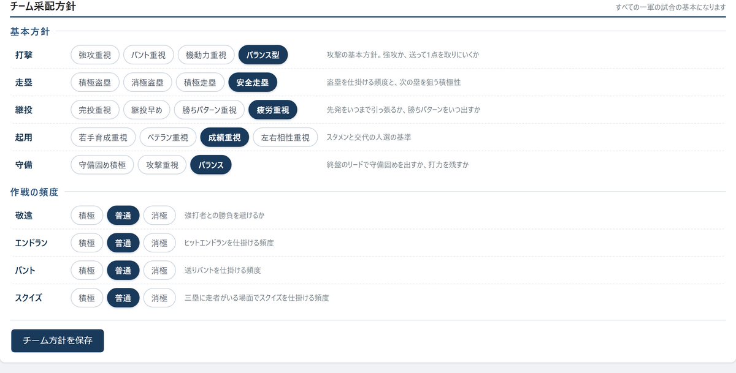The width and height of the screenshot is (736, 373).
Task: Click the 継投 row label
Action: [x=24, y=110]
